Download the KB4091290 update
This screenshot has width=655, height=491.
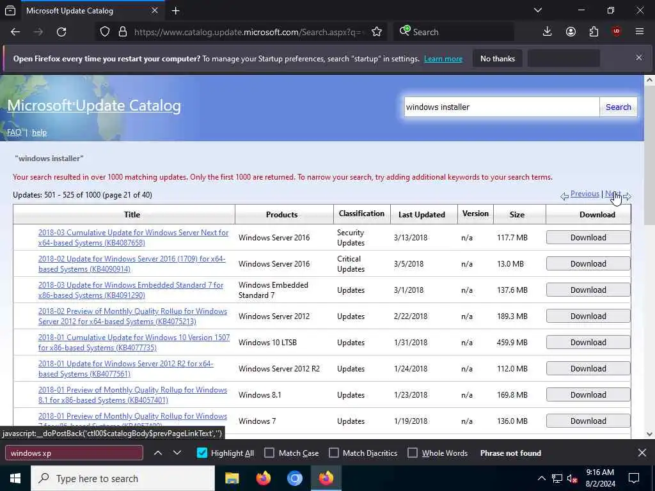click(x=588, y=290)
